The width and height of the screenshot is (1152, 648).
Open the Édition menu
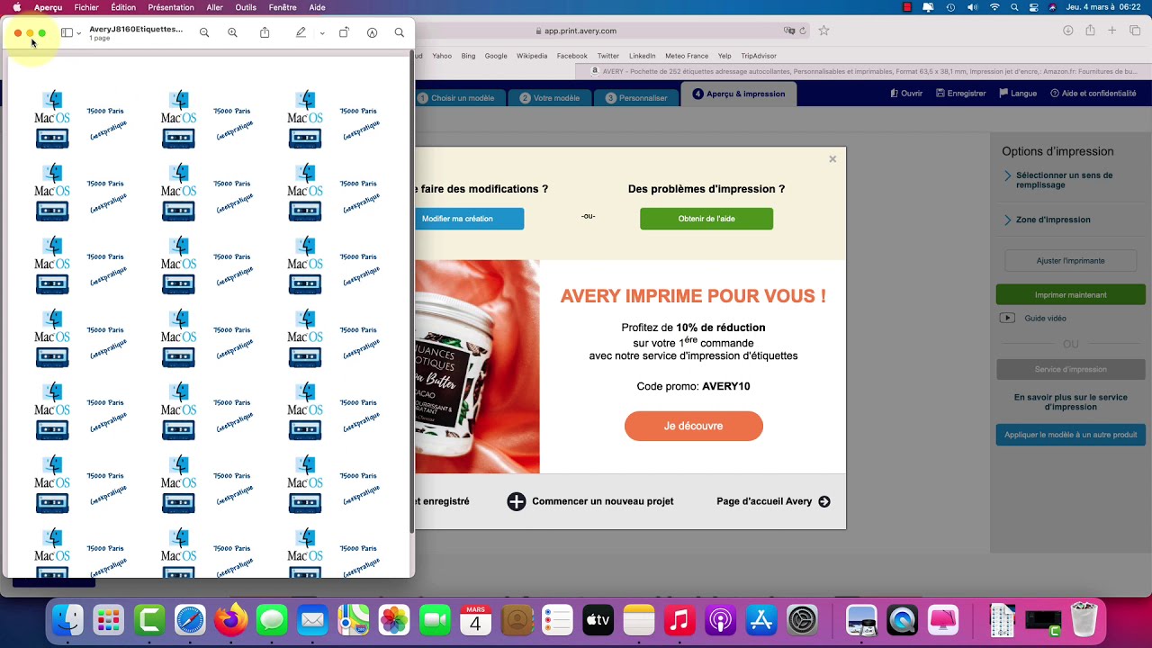click(123, 7)
